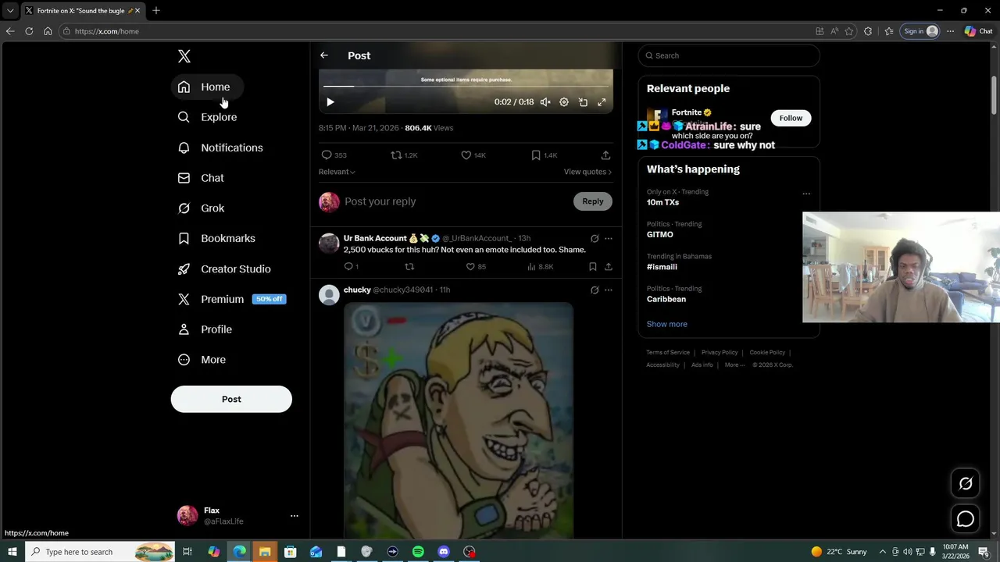1000x562 pixels.
Task: More options for 10m TXs trend
Action: 806,194
